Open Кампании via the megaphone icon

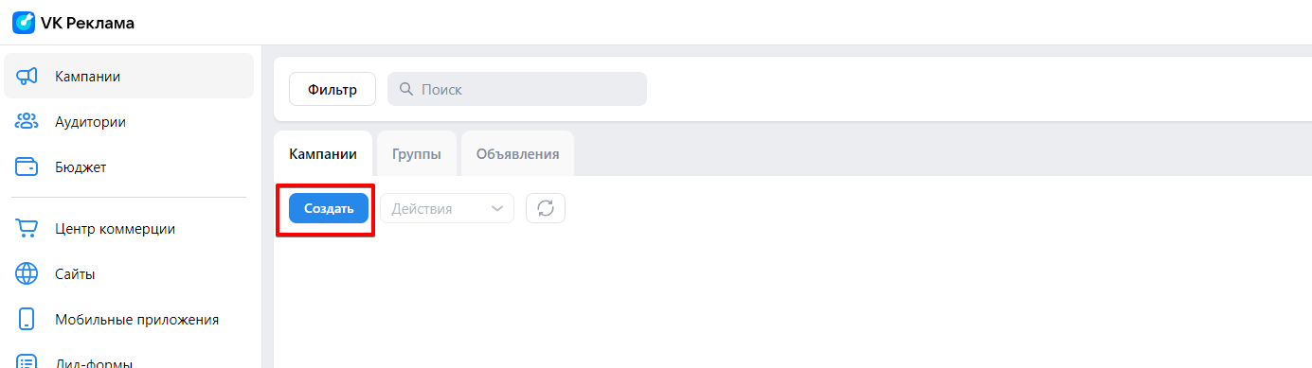(x=27, y=76)
